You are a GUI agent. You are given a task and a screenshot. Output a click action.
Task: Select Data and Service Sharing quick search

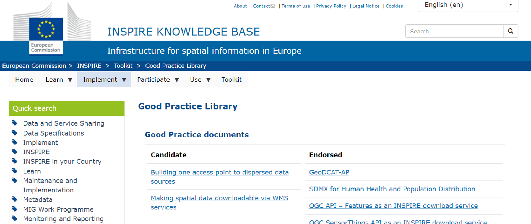64,123
